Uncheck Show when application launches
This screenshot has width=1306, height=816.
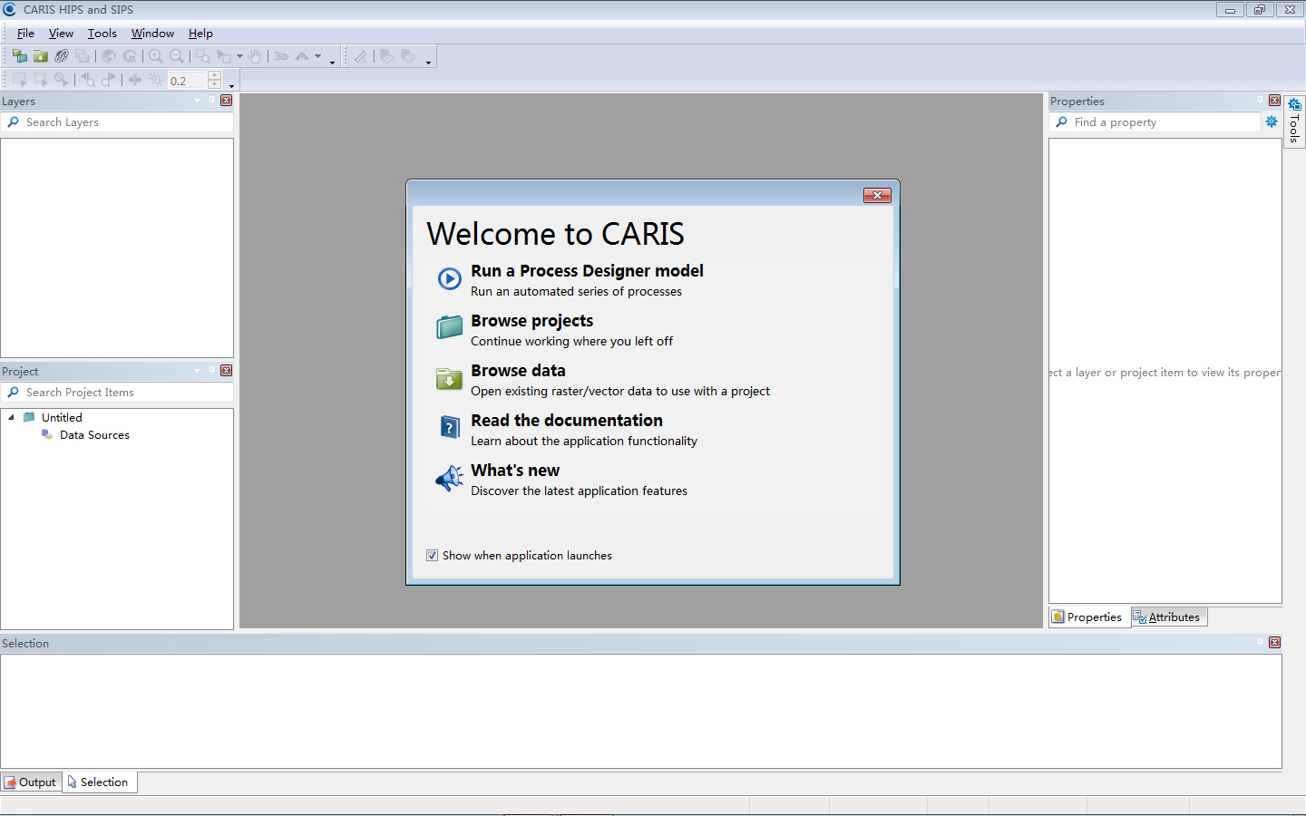432,555
